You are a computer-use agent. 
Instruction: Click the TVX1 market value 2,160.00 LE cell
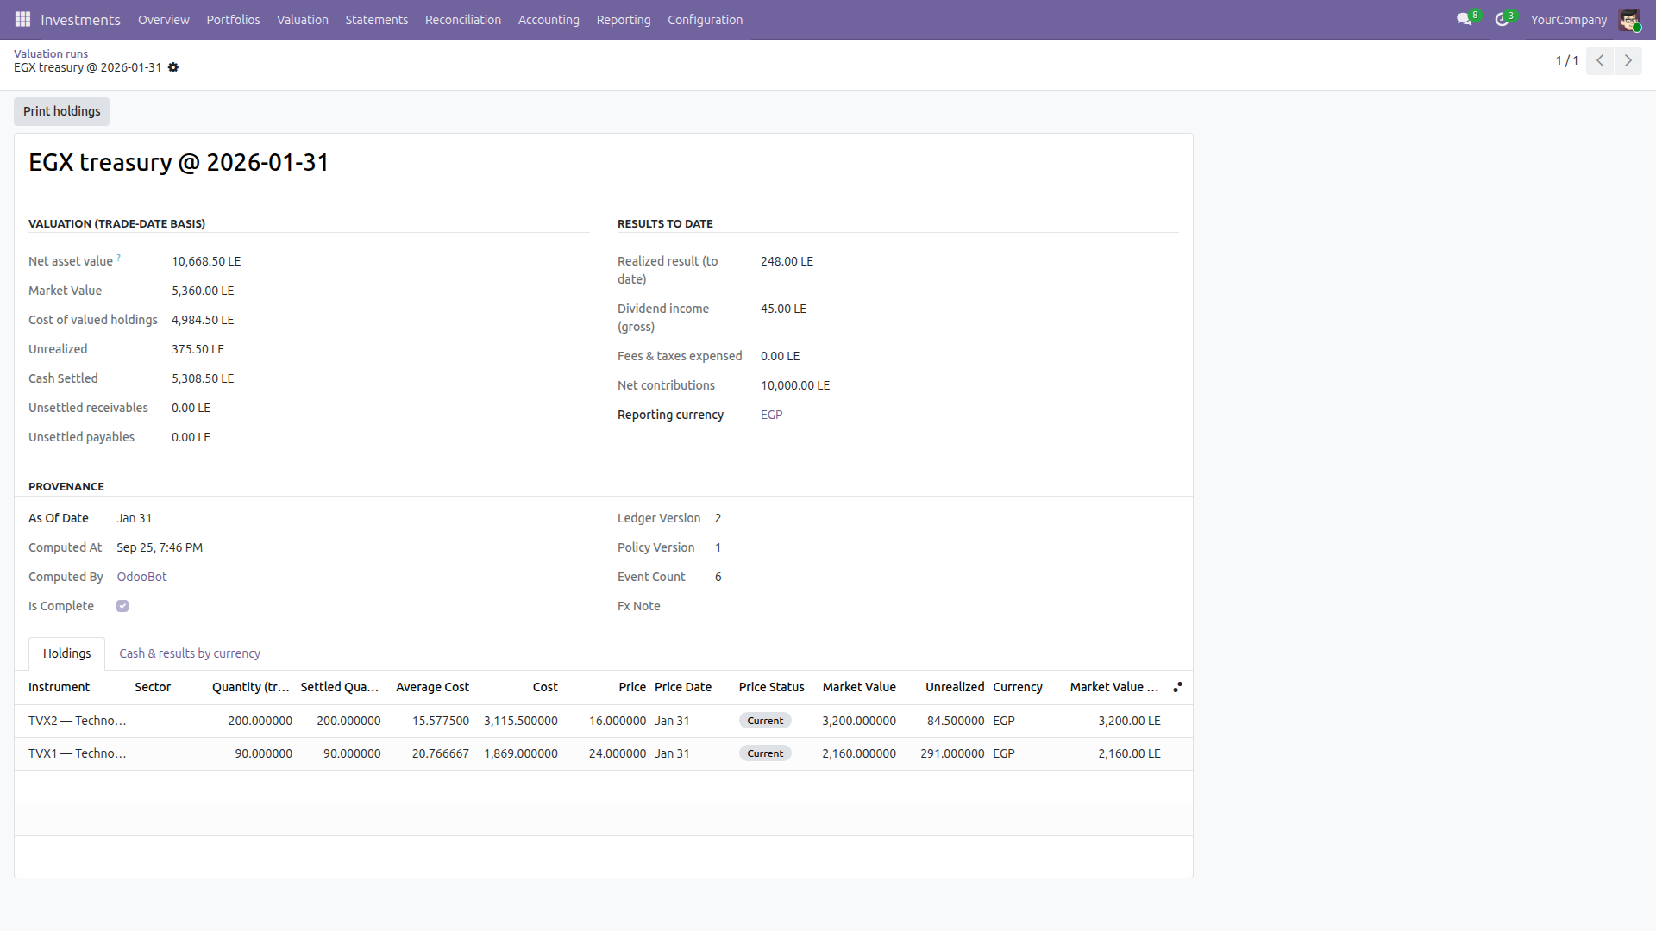(x=1129, y=753)
